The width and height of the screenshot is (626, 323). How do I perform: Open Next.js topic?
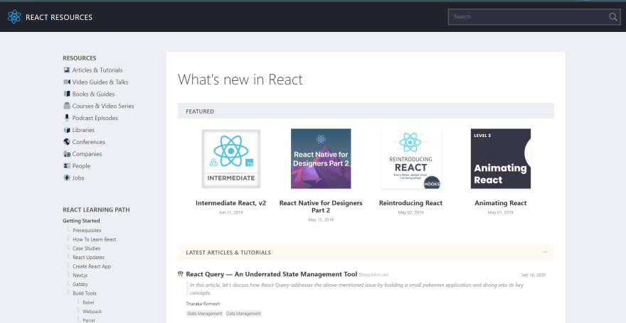tap(80, 275)
